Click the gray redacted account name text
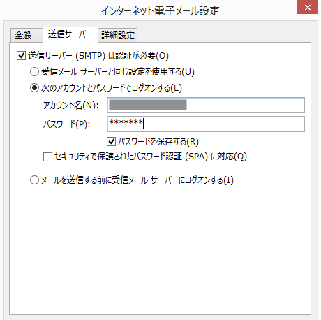 coord(148,105)
